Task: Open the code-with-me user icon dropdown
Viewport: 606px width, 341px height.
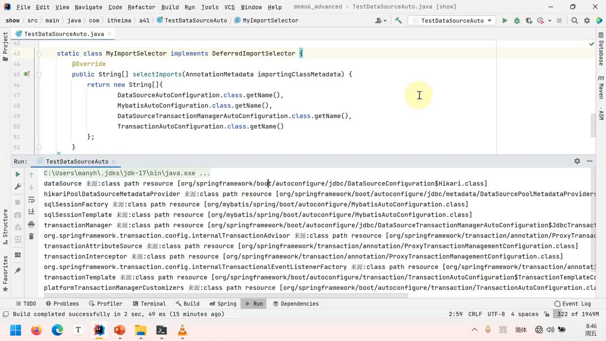Action: coord(381,20)
